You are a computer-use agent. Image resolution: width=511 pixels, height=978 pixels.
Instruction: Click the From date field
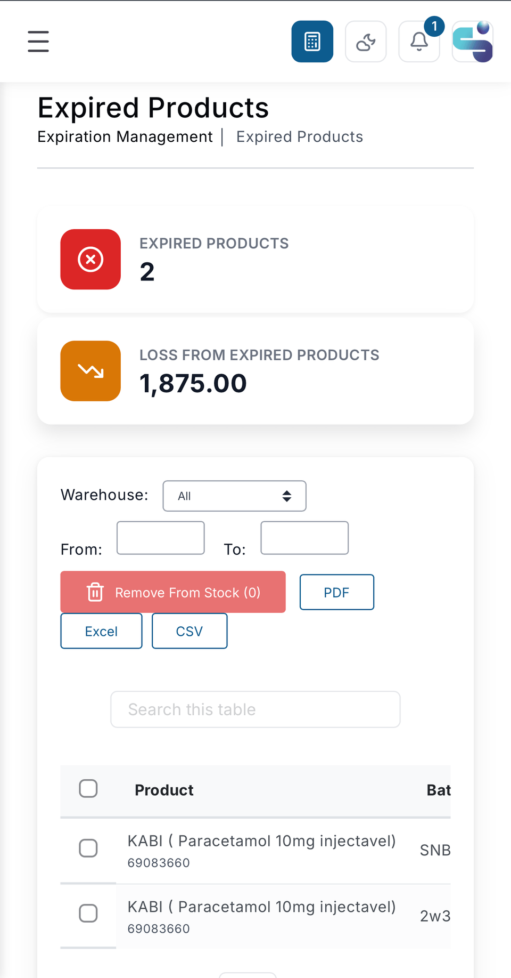coord(161,538)
